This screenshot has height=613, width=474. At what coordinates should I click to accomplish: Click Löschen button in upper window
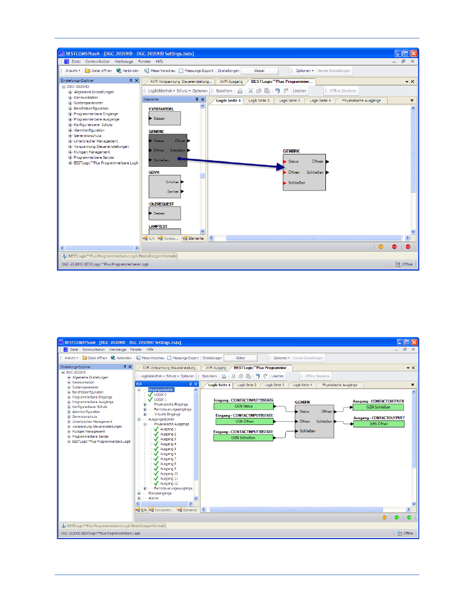point(300,91)
